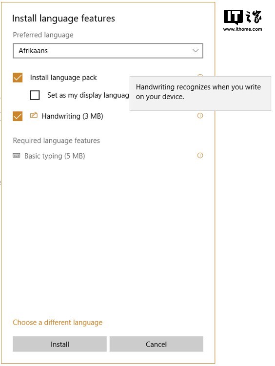Click the Basic typing info icon
275x366 pixels.
pyautogui.click(x=200, y=156)
